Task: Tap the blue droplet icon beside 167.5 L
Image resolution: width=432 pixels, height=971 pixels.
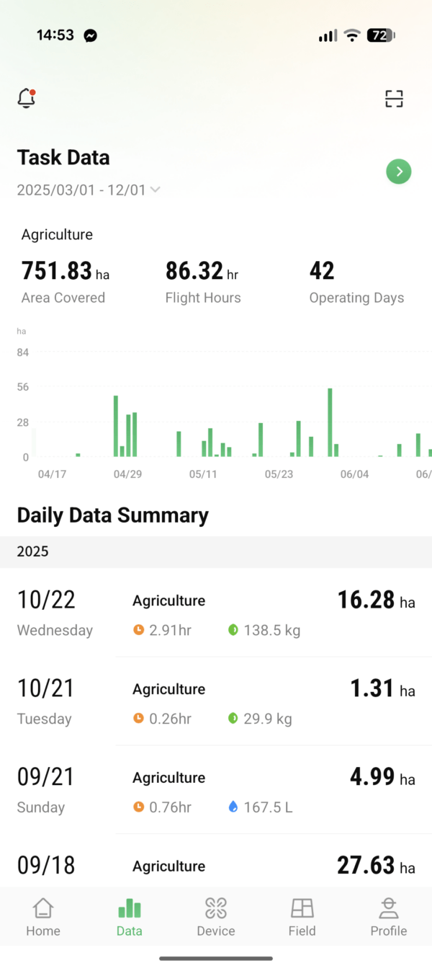Action: click(233, 807)
